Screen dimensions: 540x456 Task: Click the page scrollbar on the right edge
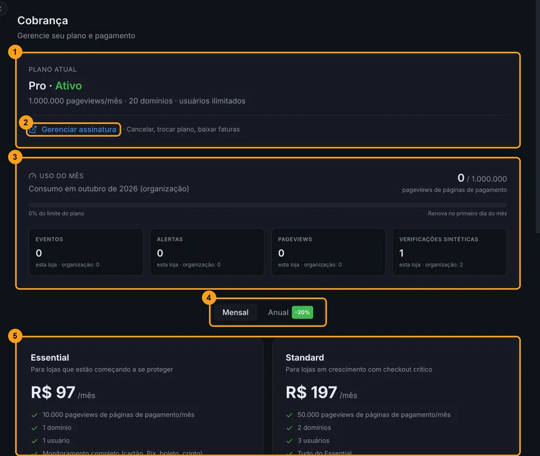point(538,117)
